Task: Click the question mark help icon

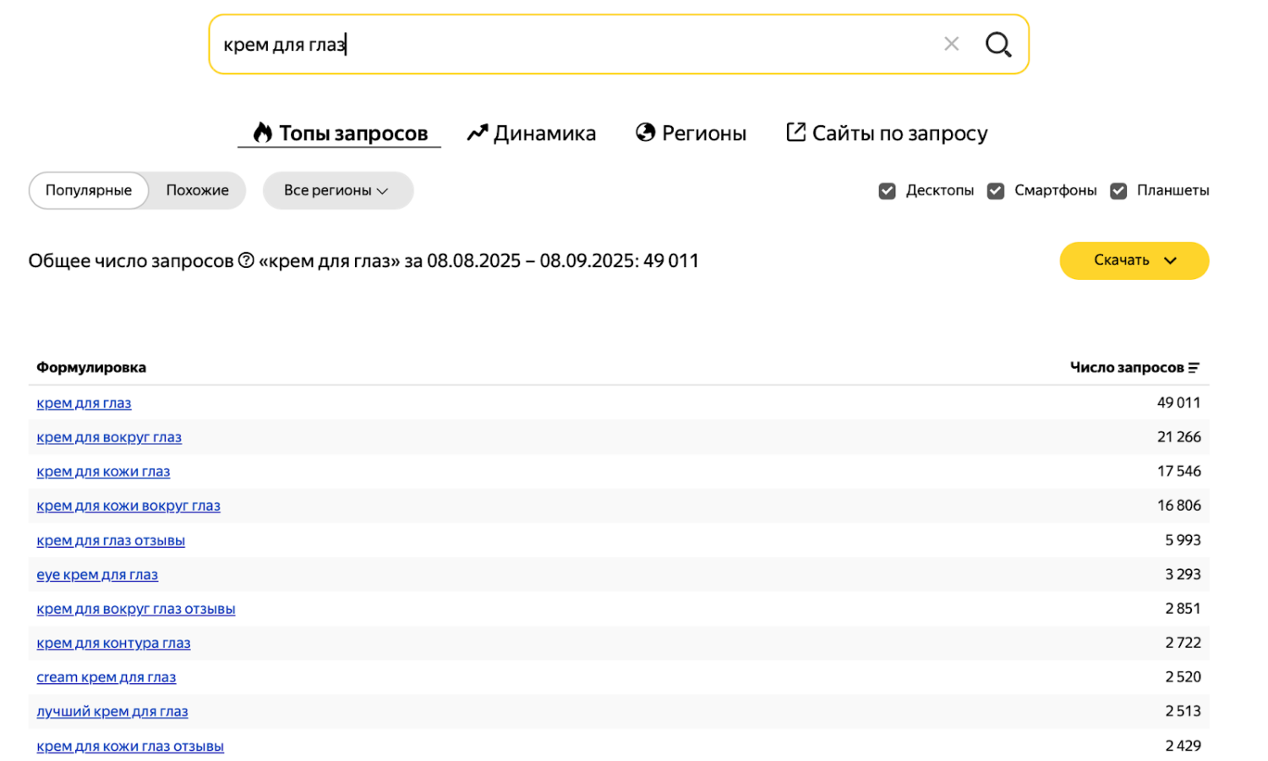Action: point(246,260)
